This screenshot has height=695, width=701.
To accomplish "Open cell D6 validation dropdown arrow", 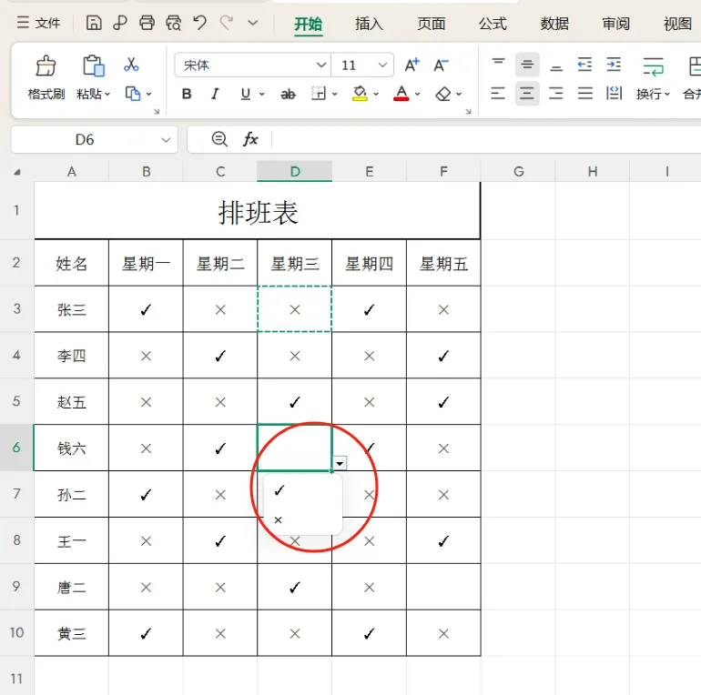I will coord(340,463).
